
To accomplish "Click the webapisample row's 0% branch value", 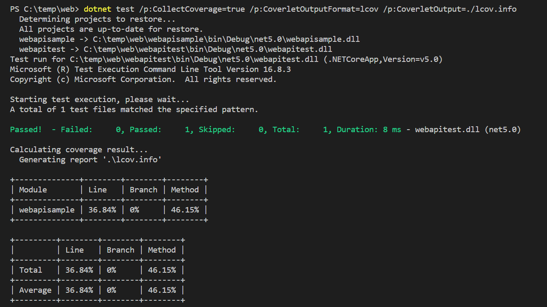I will point(134,210).
